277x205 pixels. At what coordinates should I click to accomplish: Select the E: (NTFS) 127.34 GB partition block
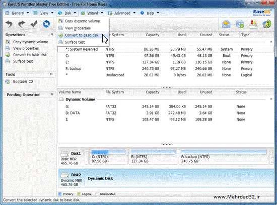[153, 157]
